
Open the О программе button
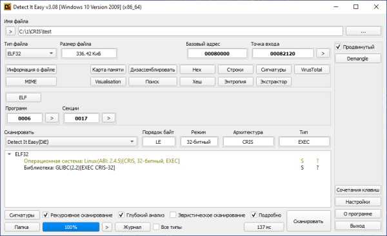[x=357, y=214]
